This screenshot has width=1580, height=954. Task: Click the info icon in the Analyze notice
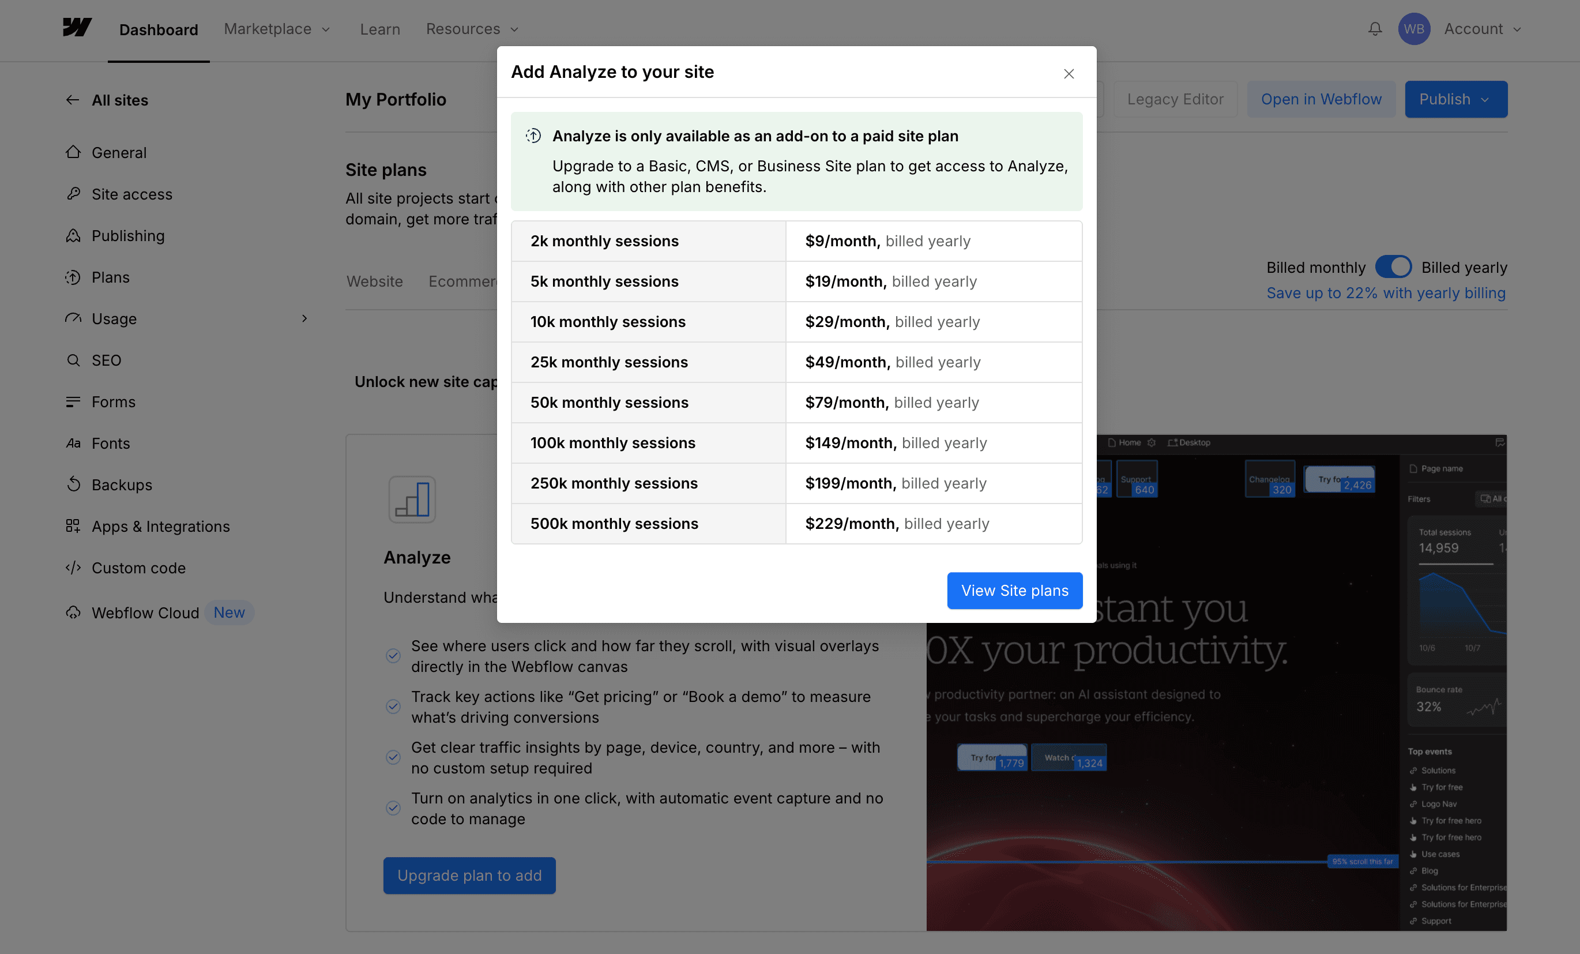pyautogui.click(x=533, y=136)
